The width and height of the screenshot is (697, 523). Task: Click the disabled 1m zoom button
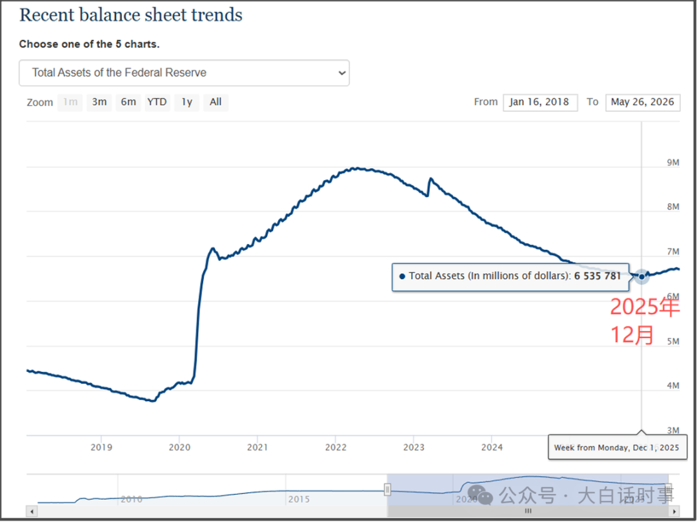(70, 102)
